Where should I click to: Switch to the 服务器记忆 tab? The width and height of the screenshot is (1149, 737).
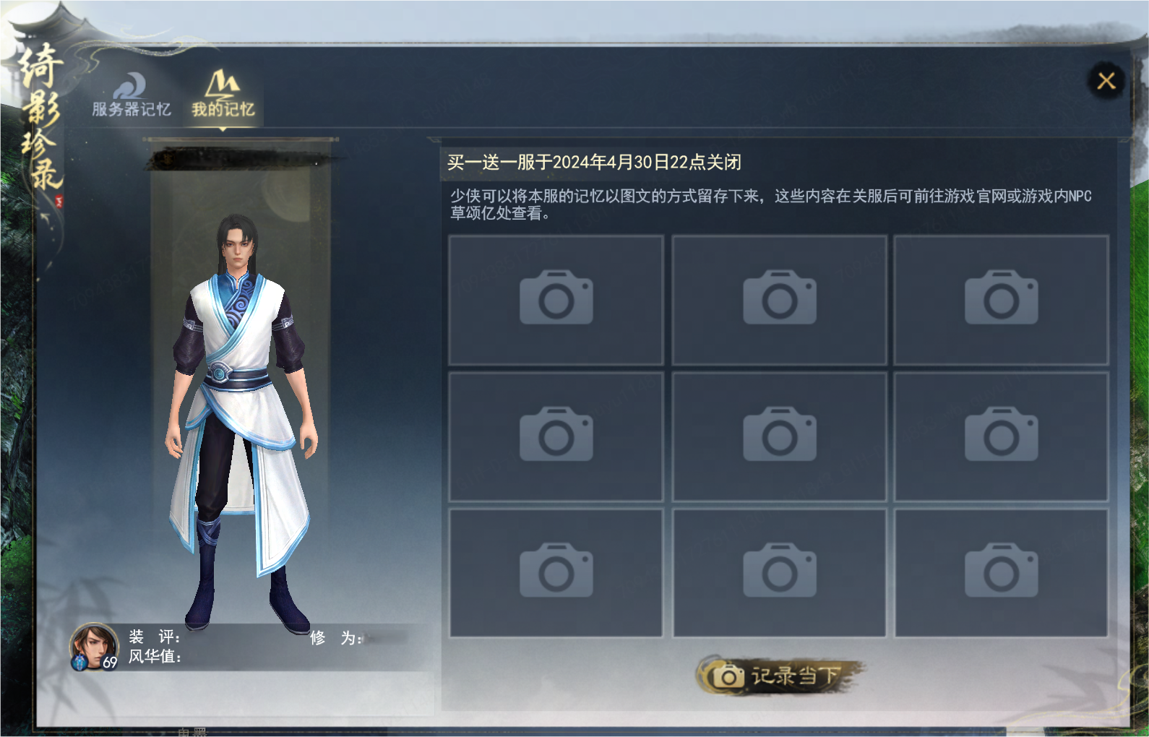[132, 95]
